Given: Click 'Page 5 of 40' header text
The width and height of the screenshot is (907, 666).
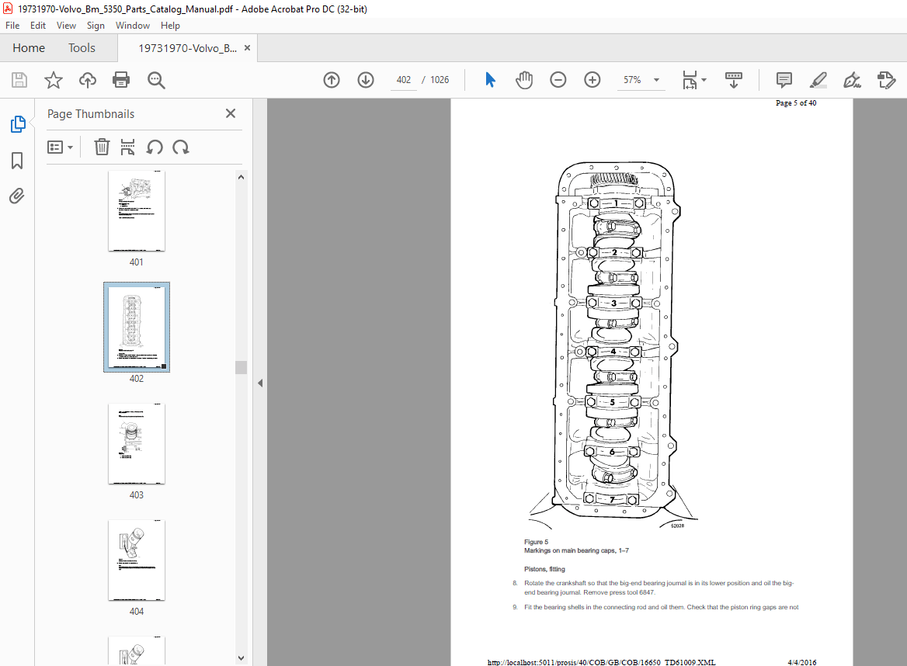Looking at the screenshot, I should pos(795,103).
